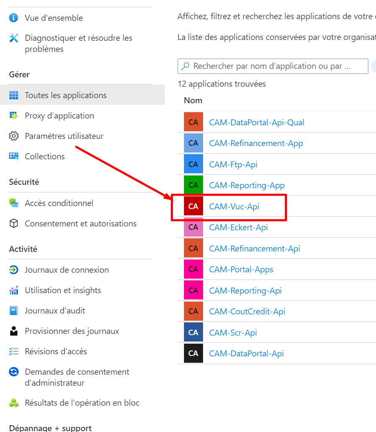Open CAM-Refinancement-App link
This screenshot has width=376, height=432.
point(256,143)
